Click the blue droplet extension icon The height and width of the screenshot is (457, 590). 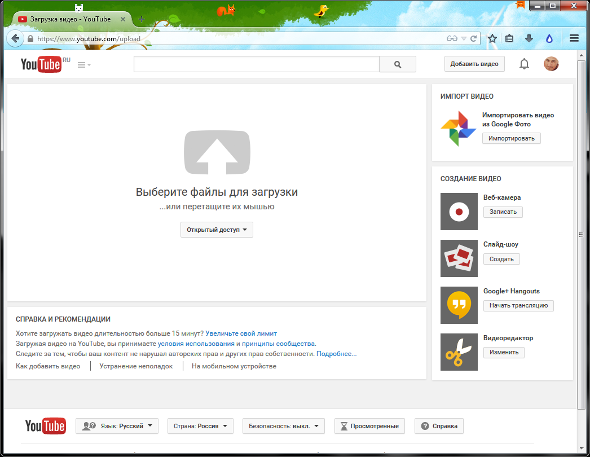[x=549, y=38]
